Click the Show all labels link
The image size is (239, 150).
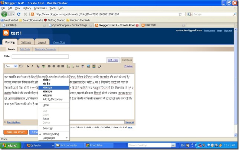(130, 122)
